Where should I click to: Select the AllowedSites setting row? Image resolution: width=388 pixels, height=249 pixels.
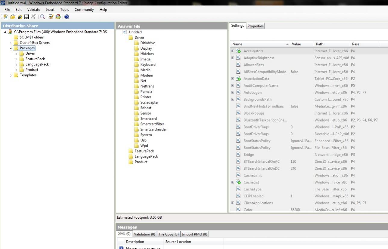[x=309, y=65]
